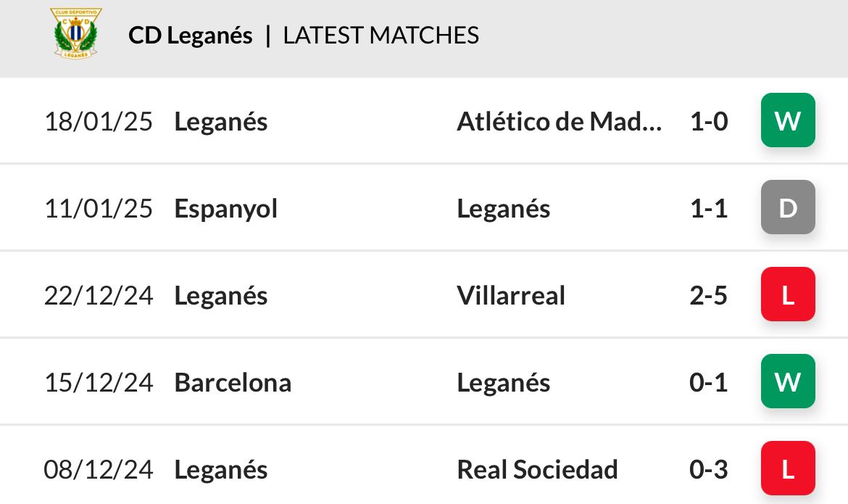848x504 pixels.
Task: Open the Atlético de Mad... team link
Action: point(560,121)
